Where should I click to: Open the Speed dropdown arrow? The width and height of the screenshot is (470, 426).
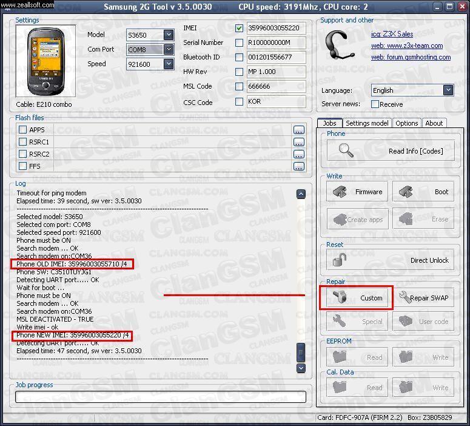(x=169, y=64)
